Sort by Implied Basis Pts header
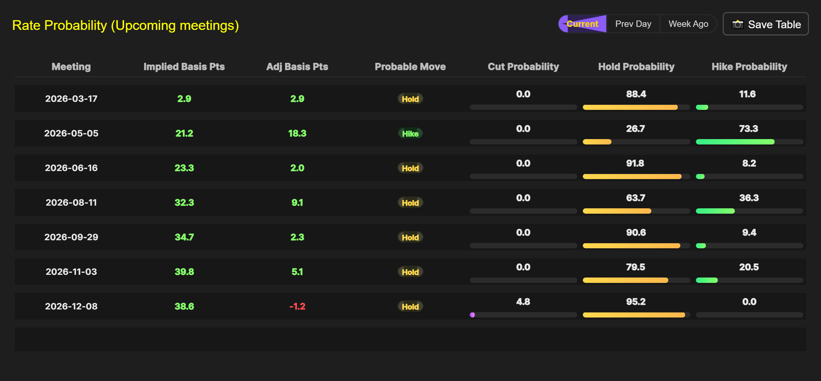Viewport: 821px width, 381px height. tap(184, 67)
